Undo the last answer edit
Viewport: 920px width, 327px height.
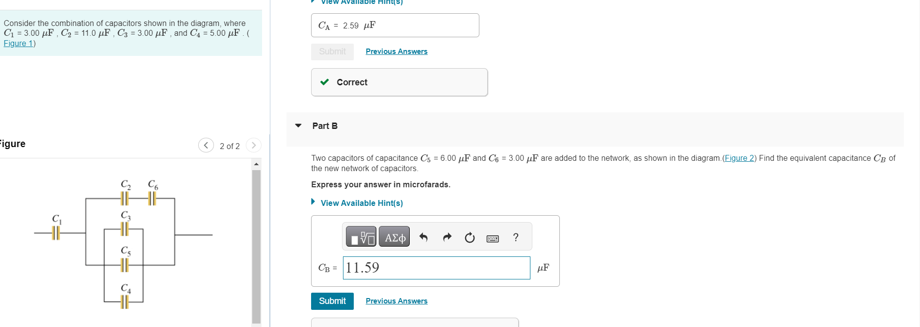coord(423,237)
